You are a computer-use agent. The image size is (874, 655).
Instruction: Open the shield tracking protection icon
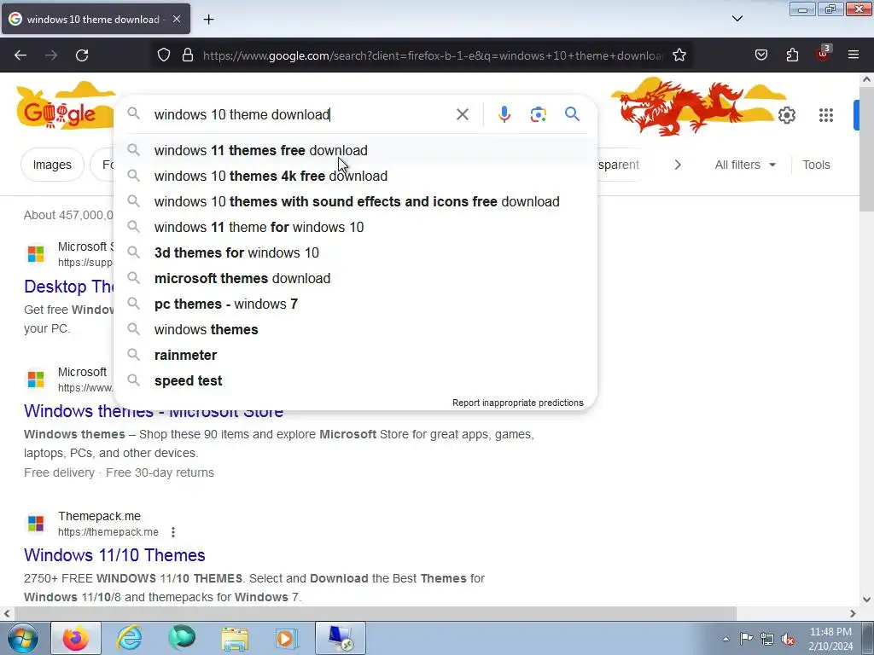(x=163, y=55)
